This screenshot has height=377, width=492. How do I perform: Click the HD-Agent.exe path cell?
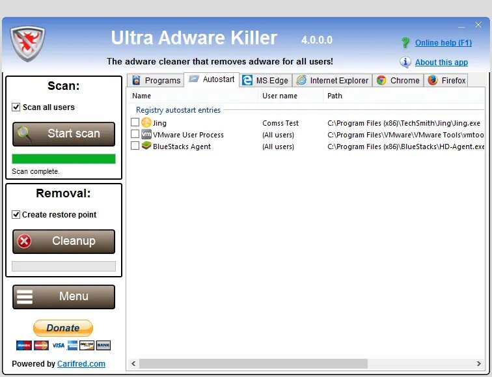click(405, 147)
